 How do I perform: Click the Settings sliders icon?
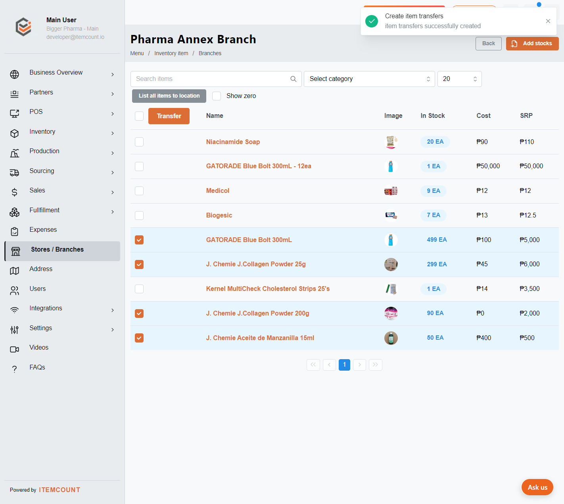pyautogui.click(x=15, y=330)
